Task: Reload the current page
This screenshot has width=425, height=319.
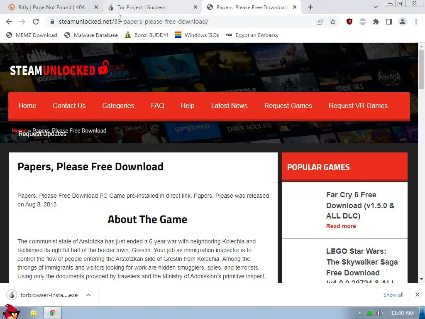Action: pos(36,22)
